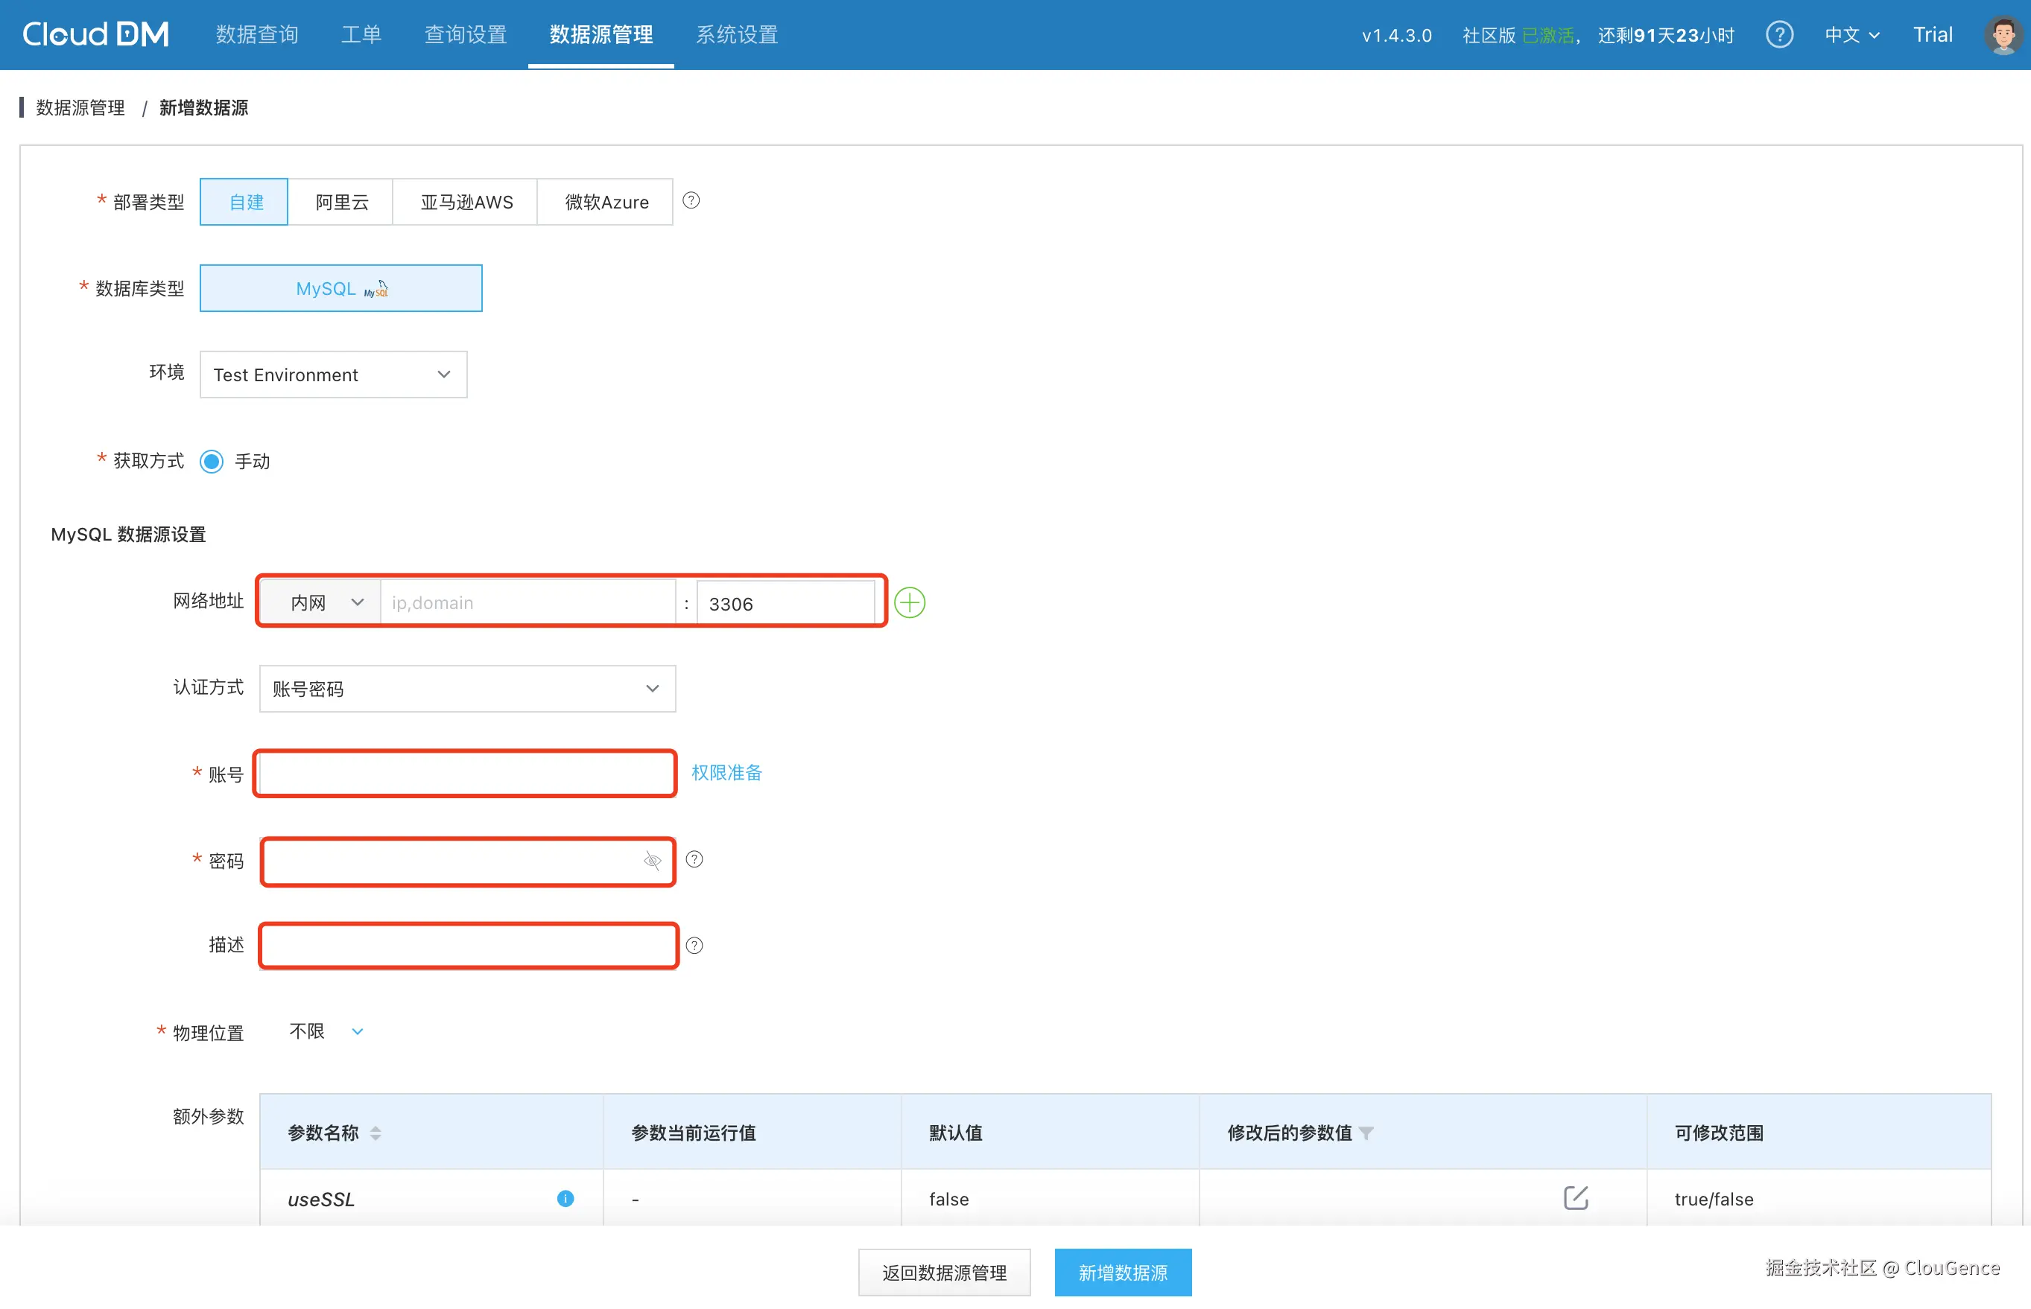Click help icon next to deployment type

[691, 200]
